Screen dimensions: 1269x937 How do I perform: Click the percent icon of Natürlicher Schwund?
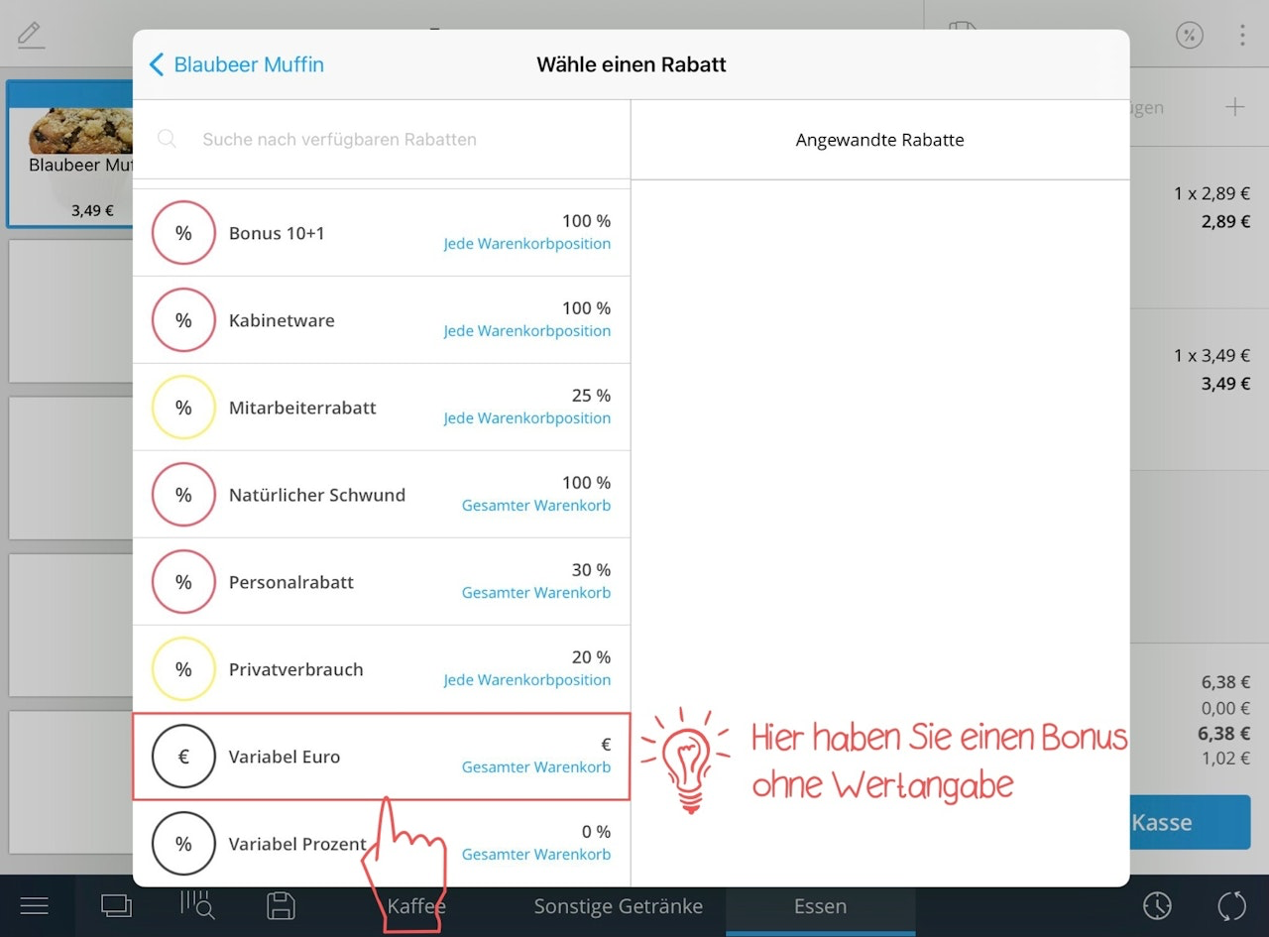183,495
